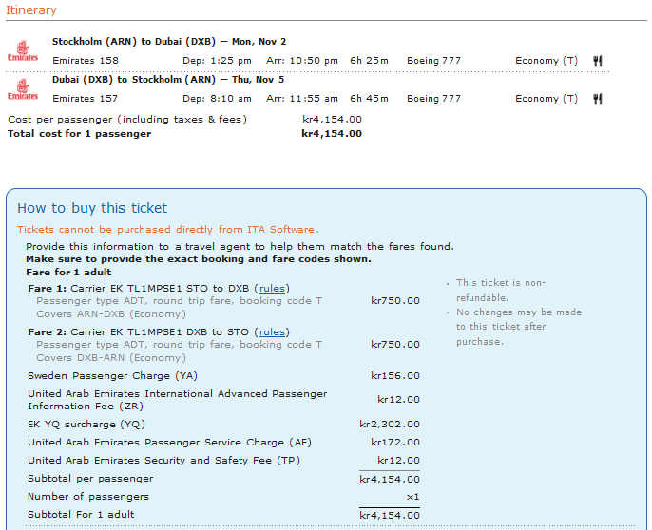Click Boeing 777 on the Emirates 158 row
The image size is (652, 530).
pos(433,61)
